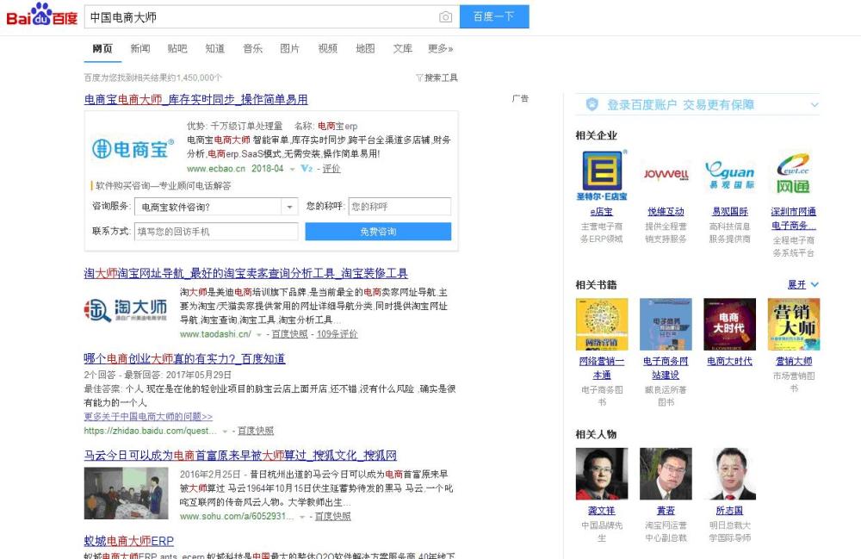Click 评价 link in ad result
The width and height of the screenshot is (861, 559).
click(x=331, y=169)
